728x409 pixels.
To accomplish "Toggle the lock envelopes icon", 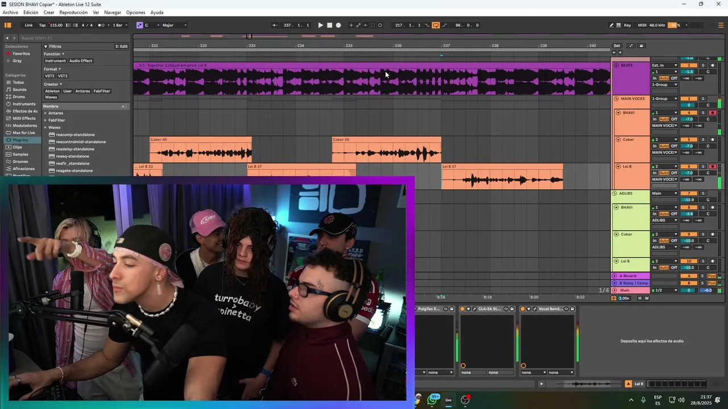I will (x=641, y=46).
